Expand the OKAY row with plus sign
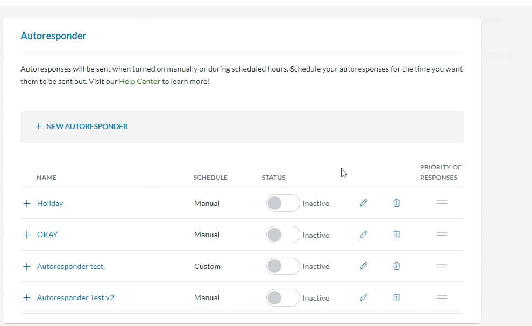 pos(27,235)
